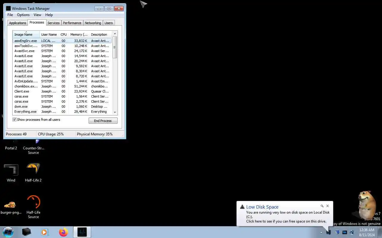Open the network status tray icon
The width and height of the screenshot is (382, 238).
(x=352, y=232)
